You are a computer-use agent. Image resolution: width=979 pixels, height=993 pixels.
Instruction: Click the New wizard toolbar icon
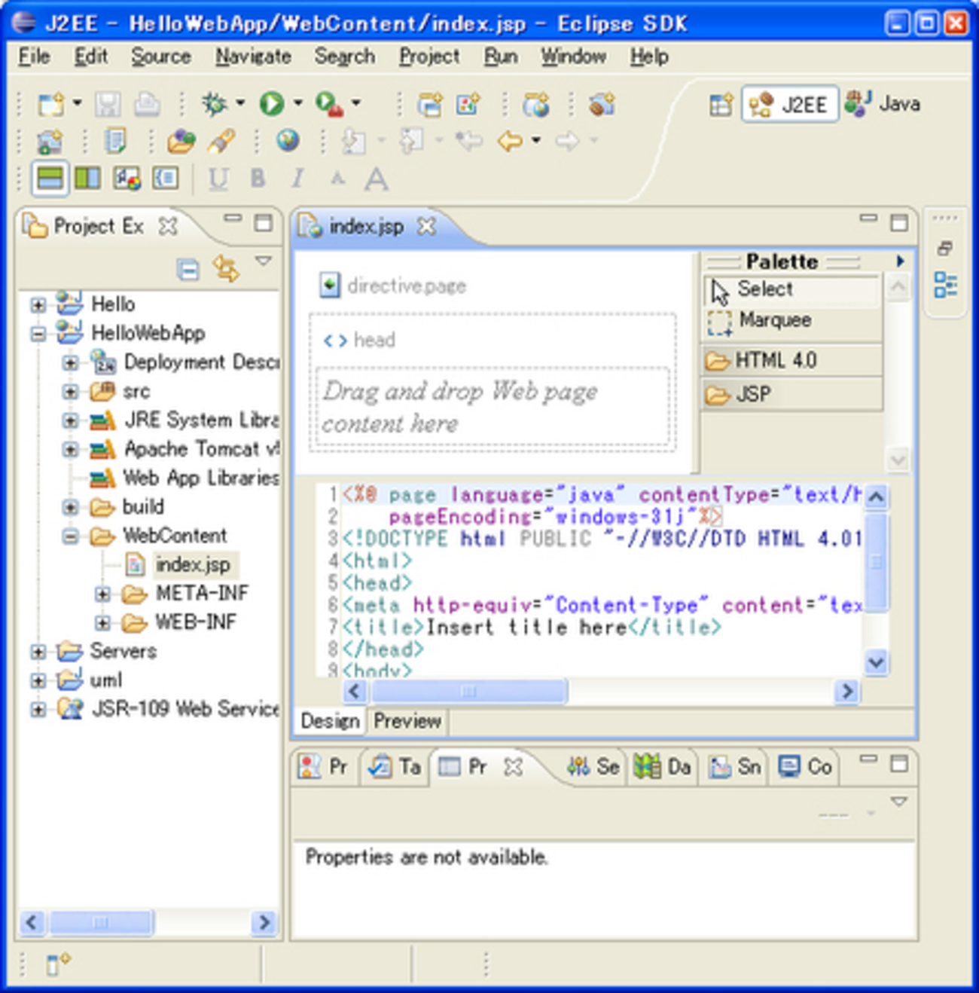click(x=52, y=104)
